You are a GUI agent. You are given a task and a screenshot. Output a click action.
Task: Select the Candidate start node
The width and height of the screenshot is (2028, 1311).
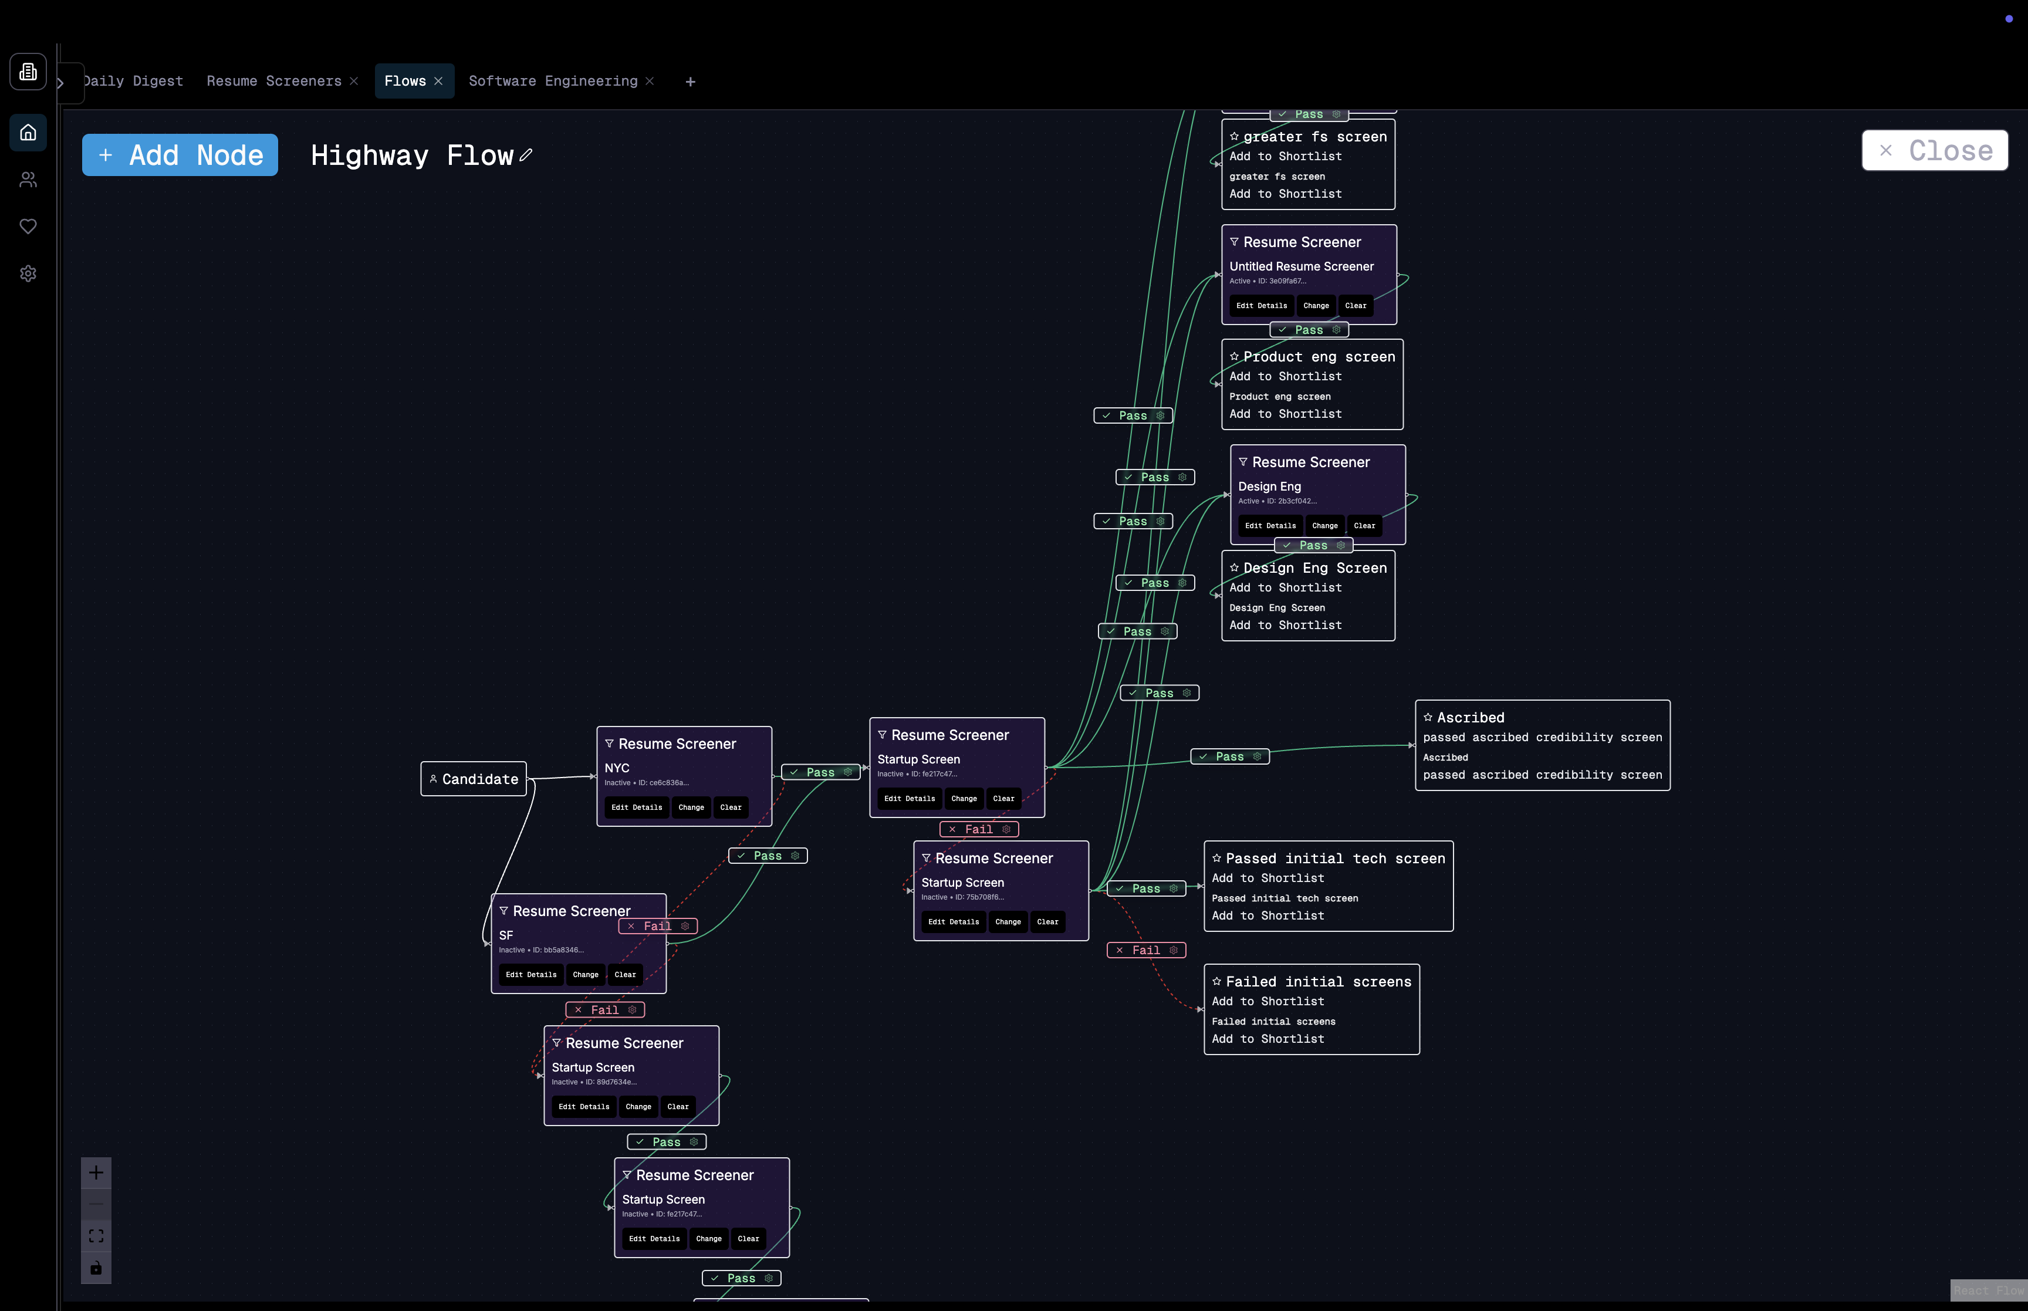point(474,779)
